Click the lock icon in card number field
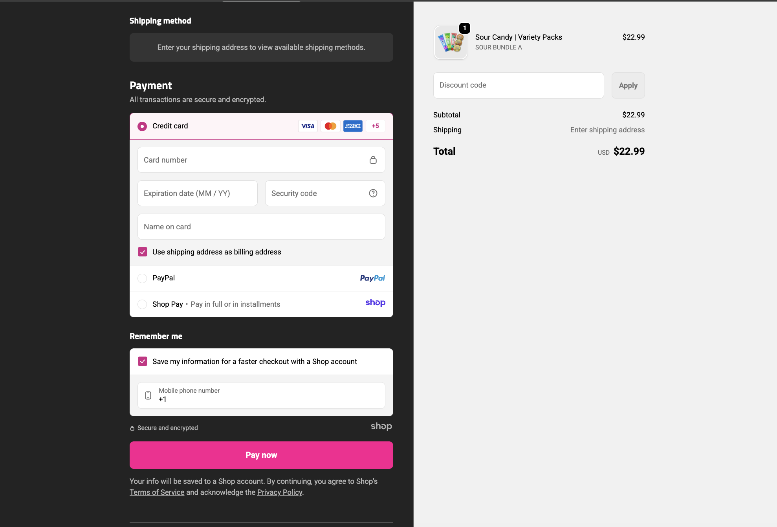 373,160
